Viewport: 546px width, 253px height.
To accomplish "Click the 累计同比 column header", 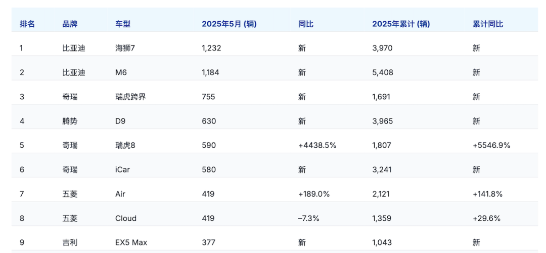I will pyautogui.click(x=488, y=24).
